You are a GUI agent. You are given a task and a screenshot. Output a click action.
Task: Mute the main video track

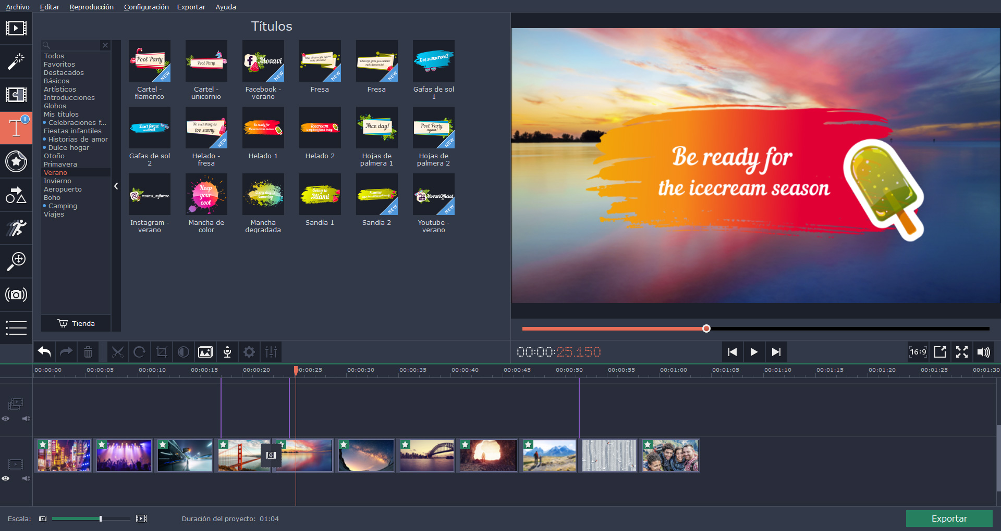[26, 478]
